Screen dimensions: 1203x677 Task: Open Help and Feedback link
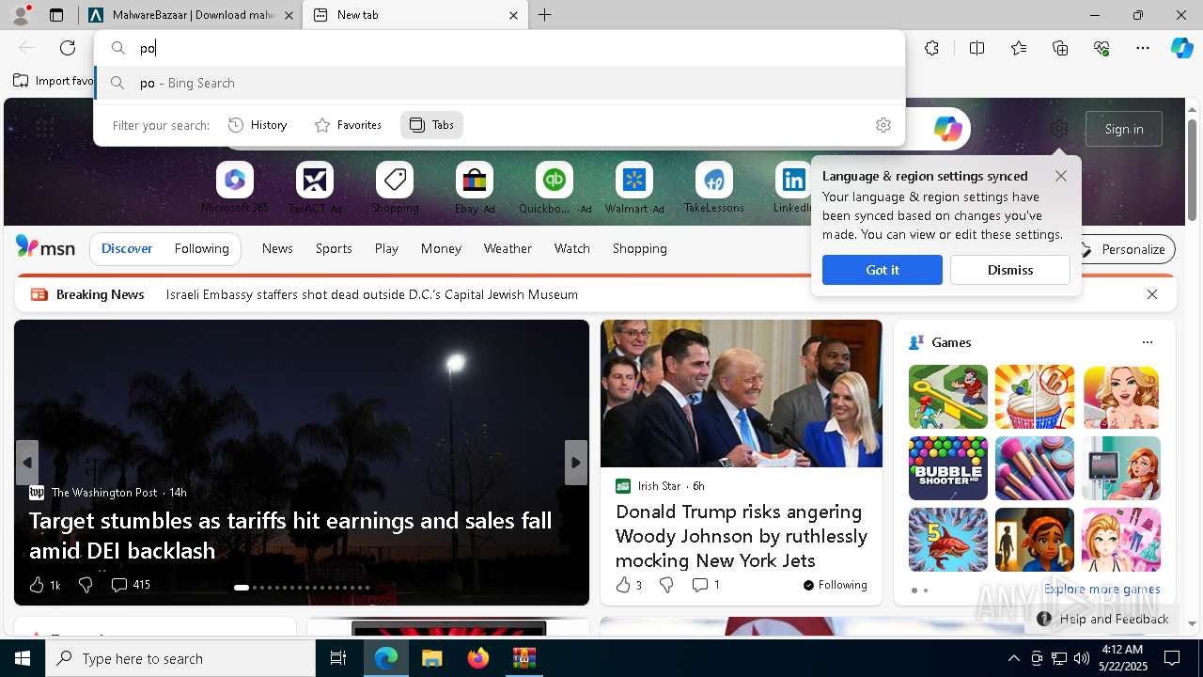tap(1103, 619)
